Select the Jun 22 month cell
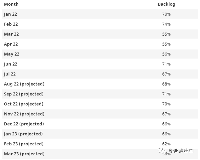This screenshot has height=160, width=200. tap(11, 64)
